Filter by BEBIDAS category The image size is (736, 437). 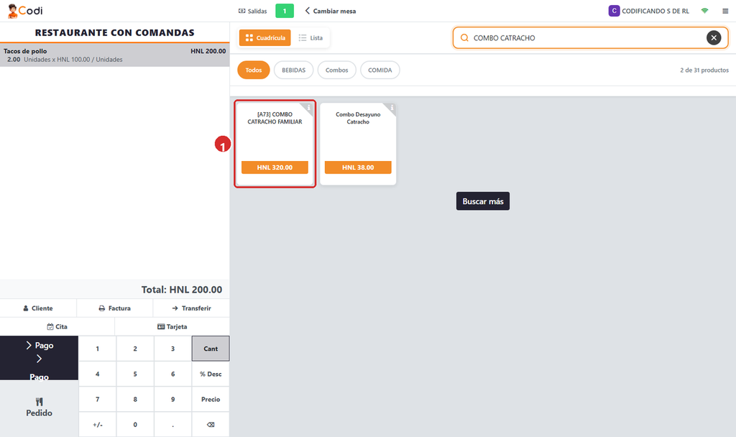pos(293,70)
